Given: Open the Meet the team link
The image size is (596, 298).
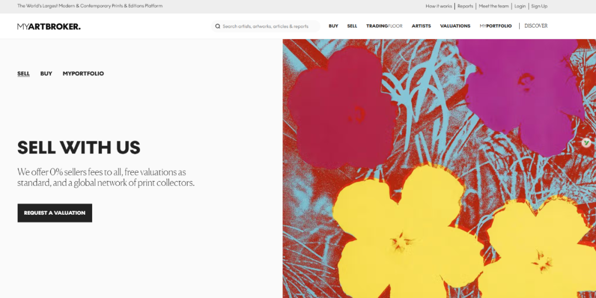Looking at the screenshot, I should click(494, 6).
